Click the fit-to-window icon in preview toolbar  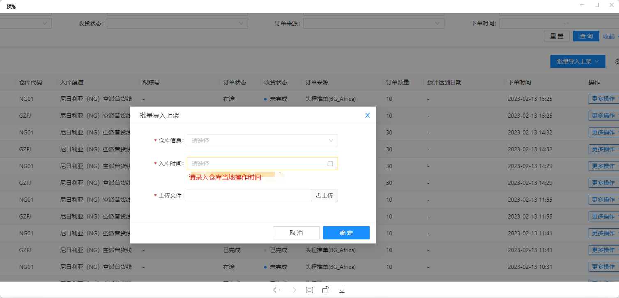[x=309, y=290]
